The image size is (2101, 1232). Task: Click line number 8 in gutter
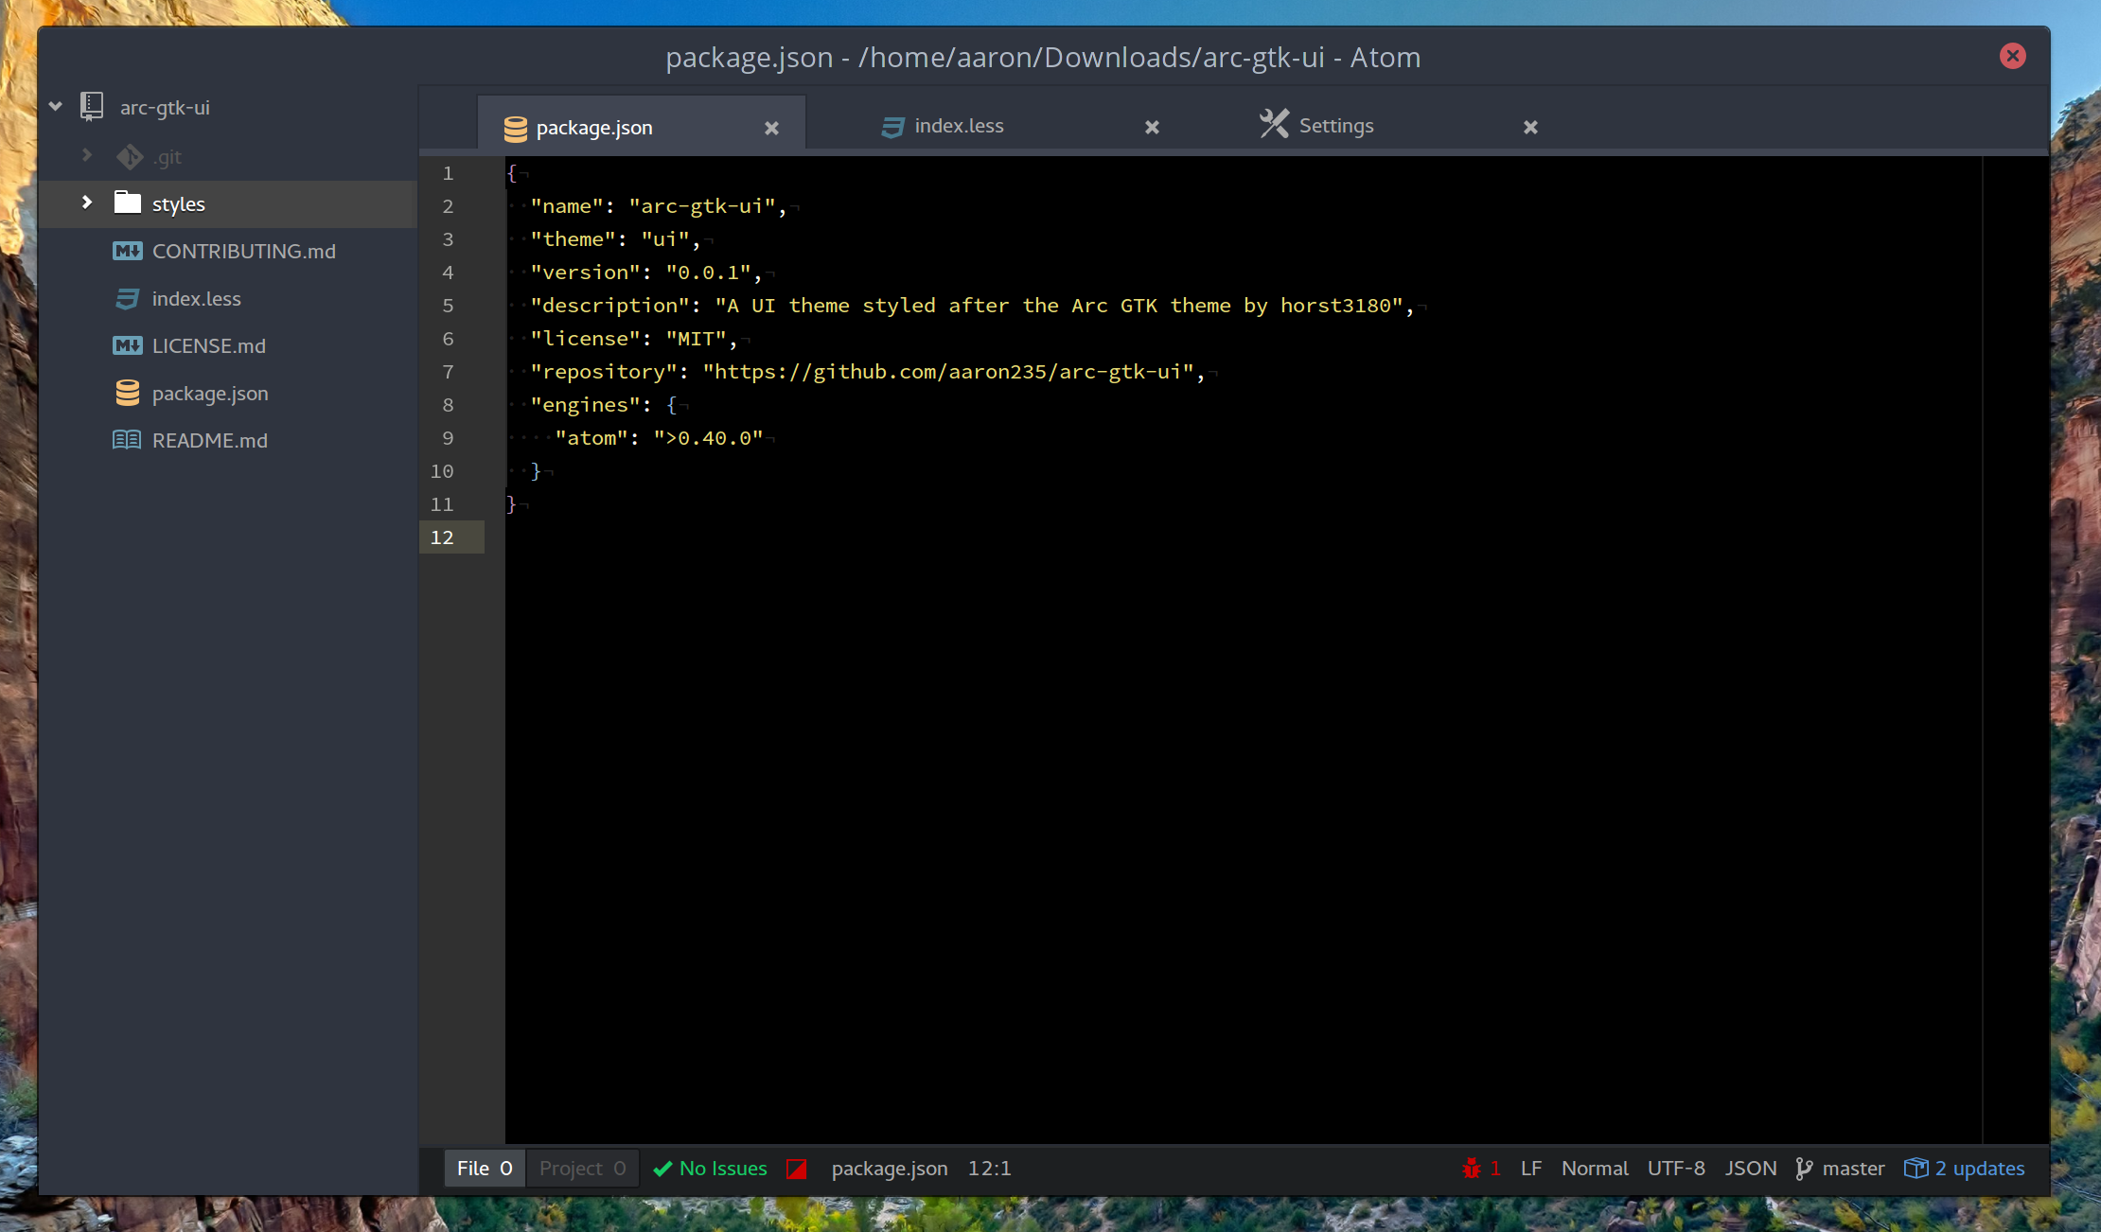[448, 405]
